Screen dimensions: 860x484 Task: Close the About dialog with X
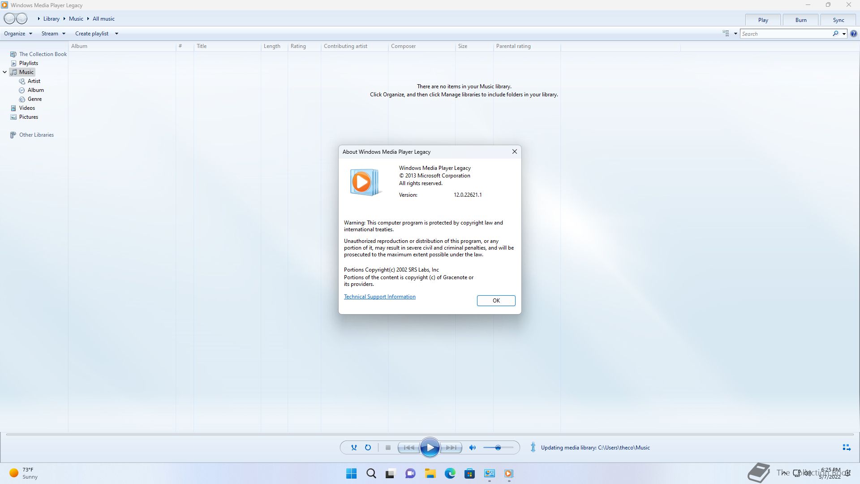514,151
